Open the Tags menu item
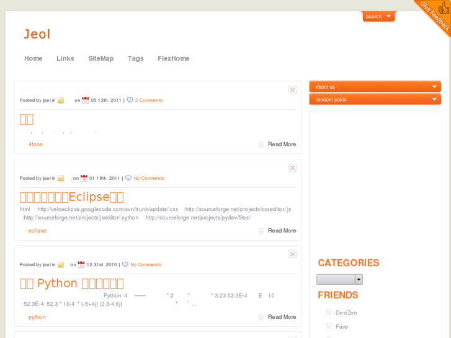This screenshot has width=451, height=338. tap(135, 58)
